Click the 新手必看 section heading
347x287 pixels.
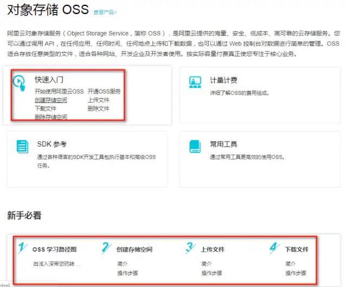coord(24,215)
